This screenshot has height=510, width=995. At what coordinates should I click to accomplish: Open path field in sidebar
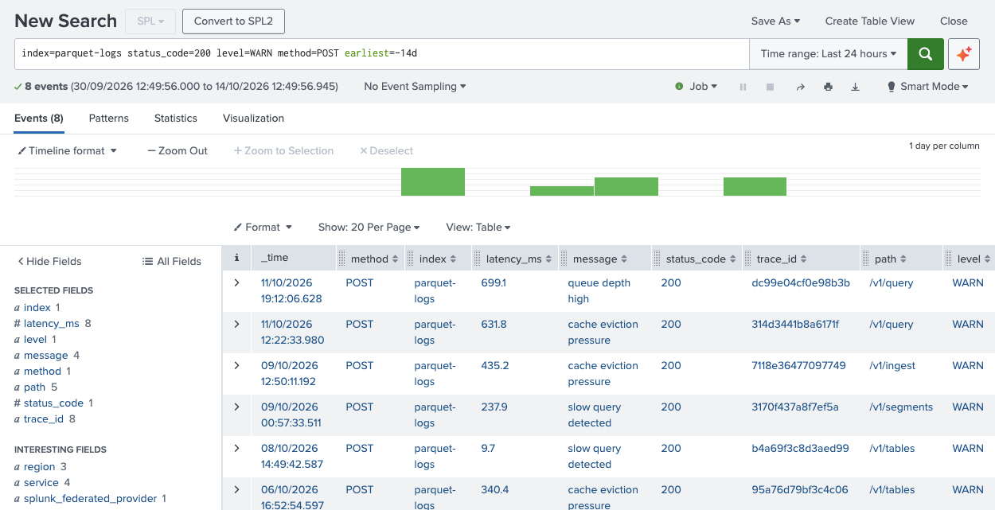(x=35, y=387)
